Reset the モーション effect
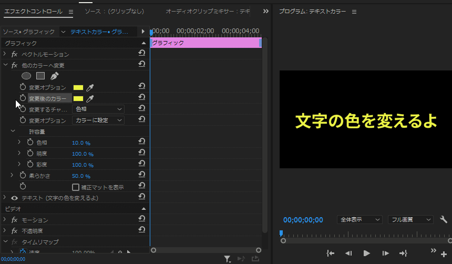Viewport: 452px width, 264px height. 141,219
